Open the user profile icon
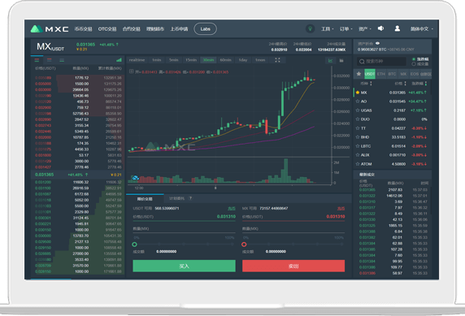This screenshot has width=465, height=316. point(397,28)
